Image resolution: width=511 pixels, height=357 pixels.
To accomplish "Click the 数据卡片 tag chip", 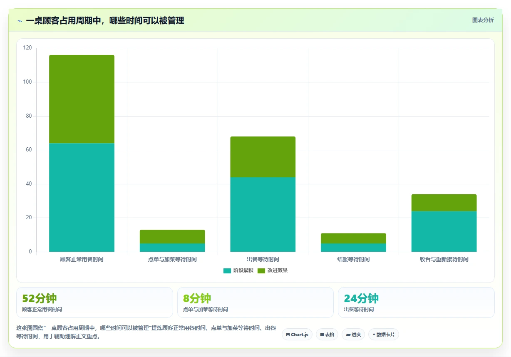I will point(384,335).
